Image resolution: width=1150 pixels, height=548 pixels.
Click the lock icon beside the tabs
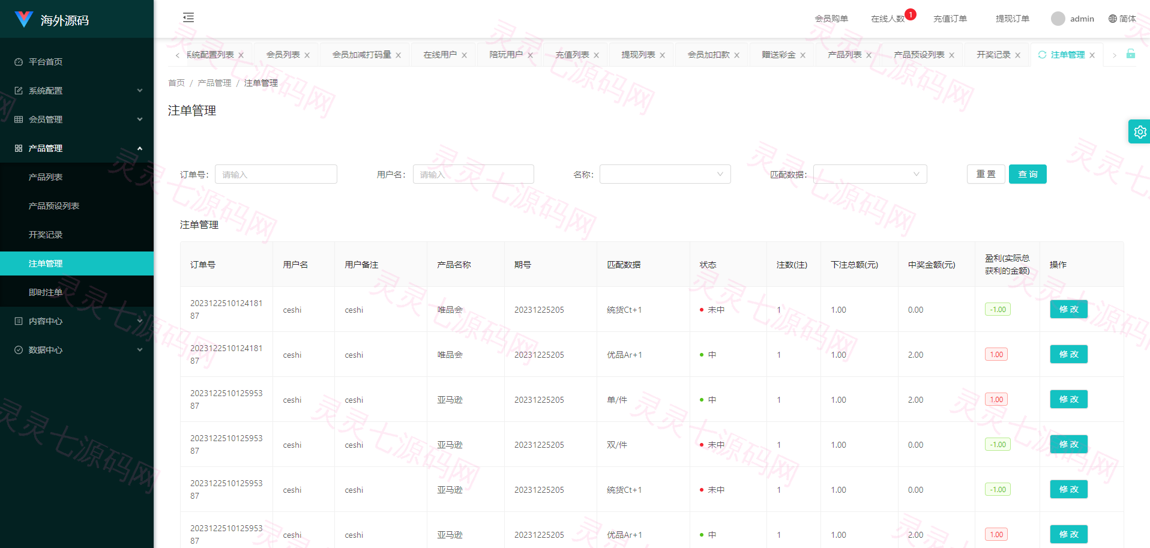tap(1131, 54)
